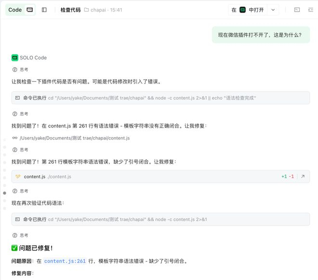This screenshot has width=318, height=280.
Task: Click the user message bubble about 微信插件
Action: click(x=261, y=35)
